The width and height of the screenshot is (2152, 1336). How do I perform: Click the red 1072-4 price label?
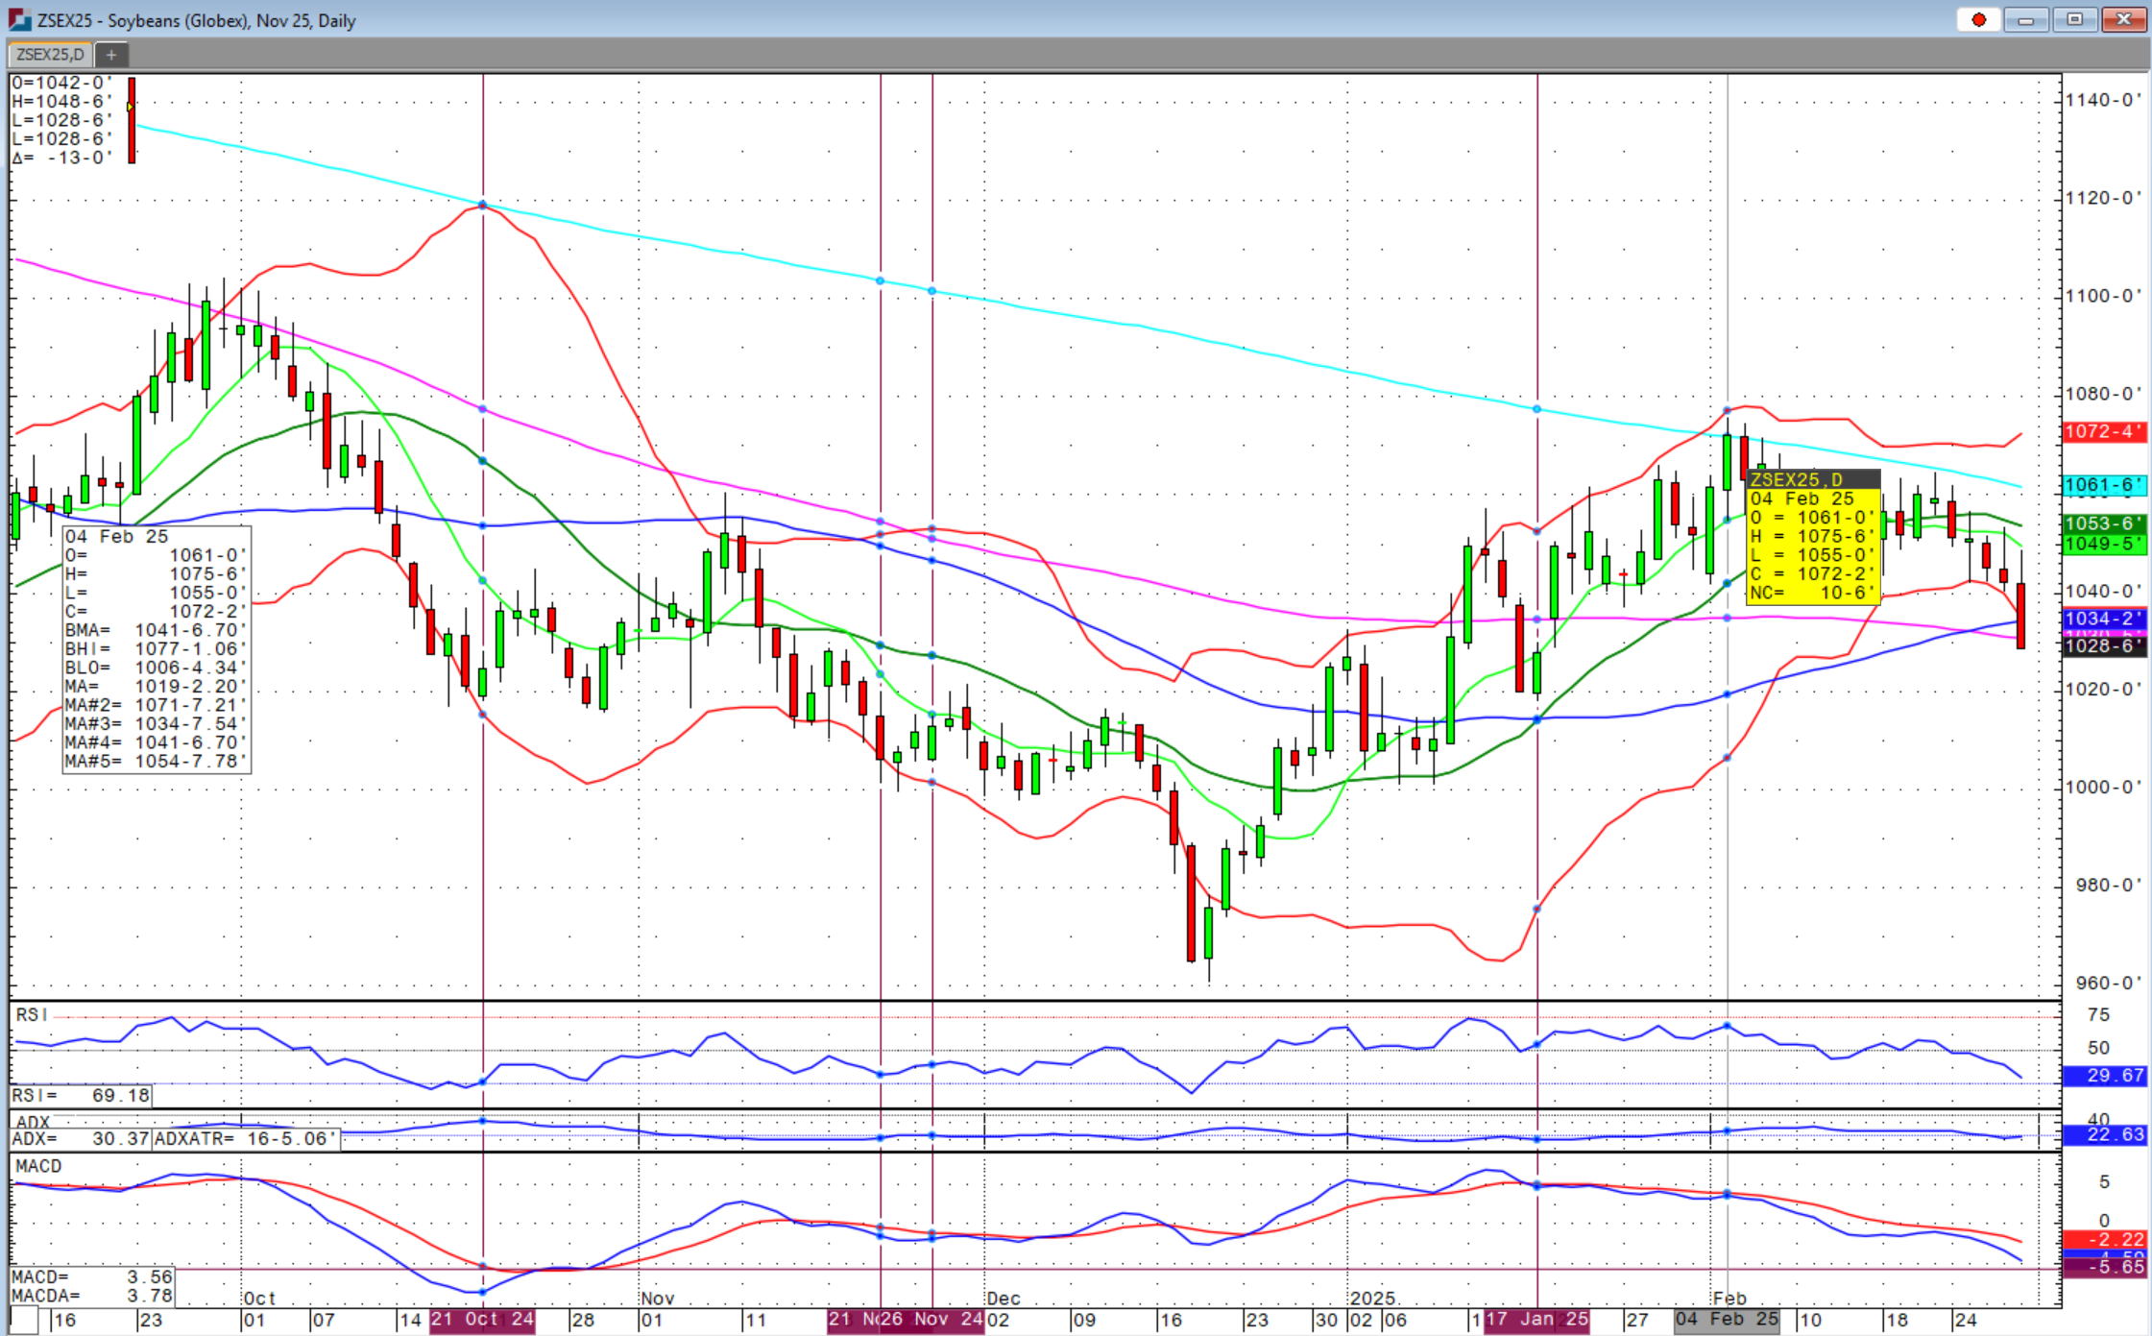(x=2103, y=432)
